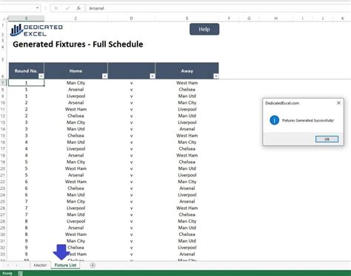Click Arsenal home cell in row 8
The width and height of the screenshot is (351, 276).
(x=76, y=89)
